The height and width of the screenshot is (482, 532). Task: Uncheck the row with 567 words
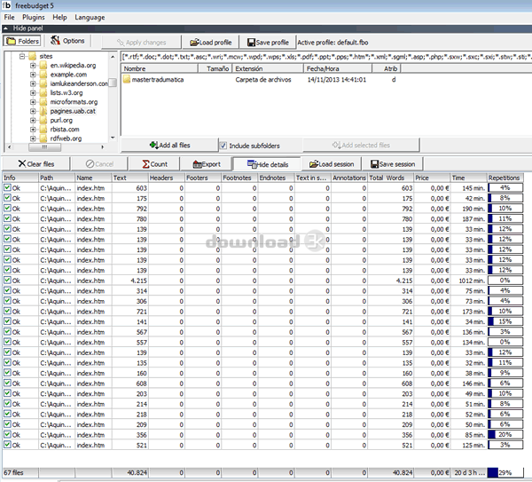tap(7, 331)
